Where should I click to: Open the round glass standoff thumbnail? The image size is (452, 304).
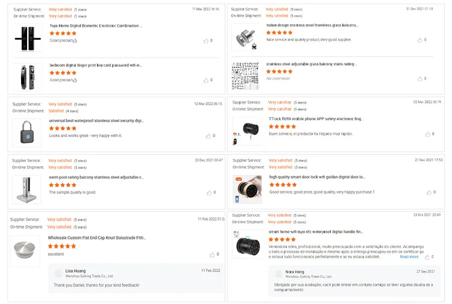246,37
